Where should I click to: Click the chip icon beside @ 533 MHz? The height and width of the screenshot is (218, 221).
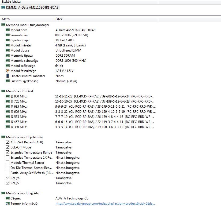coord(8,117)
